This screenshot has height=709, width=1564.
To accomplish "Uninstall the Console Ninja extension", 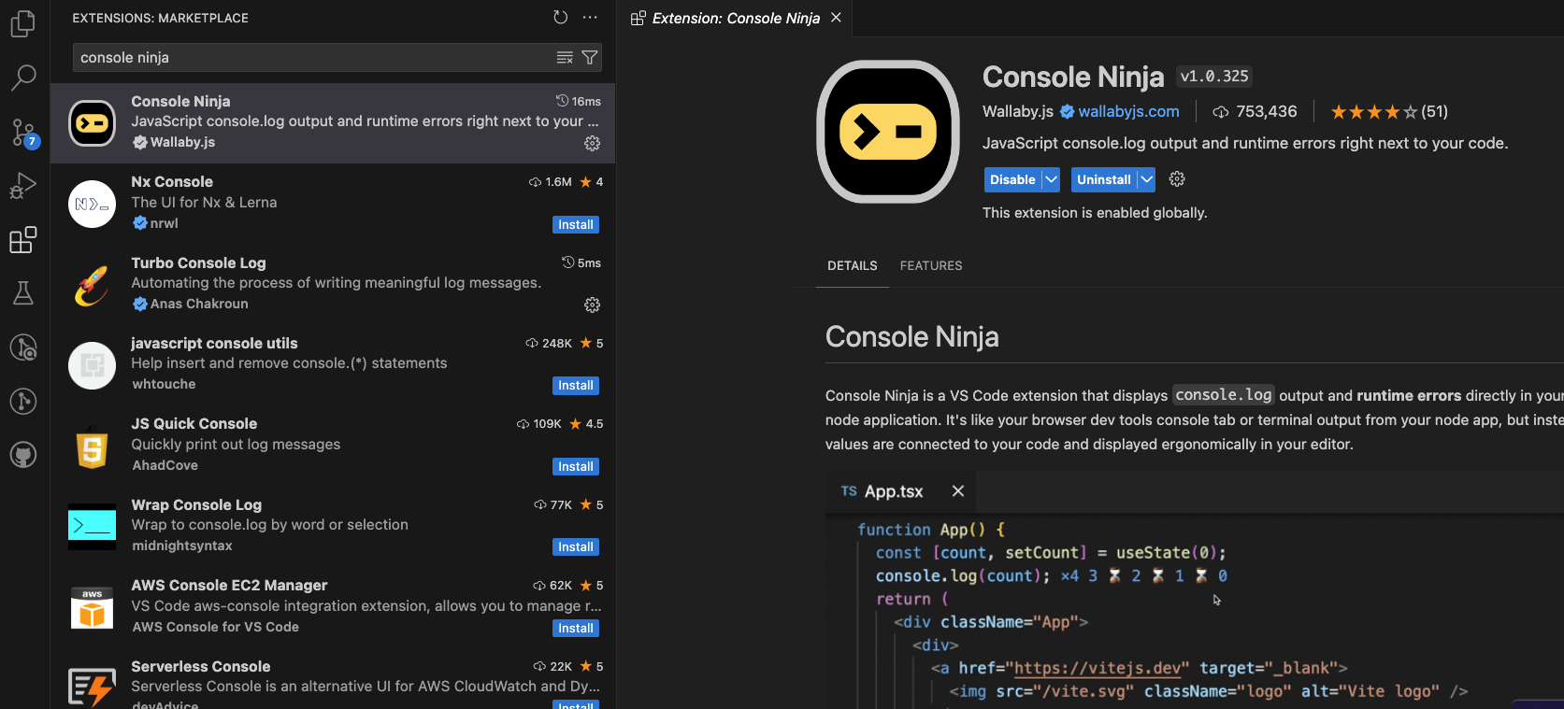I will tap(1103, 179).
